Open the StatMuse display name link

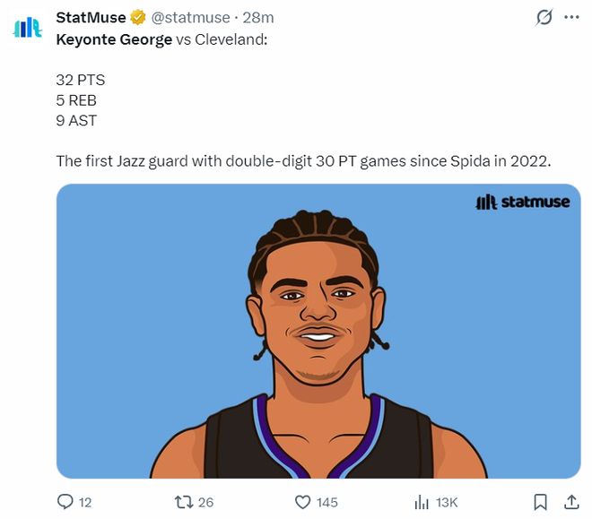pyautogui.click(x=91, y=17)
